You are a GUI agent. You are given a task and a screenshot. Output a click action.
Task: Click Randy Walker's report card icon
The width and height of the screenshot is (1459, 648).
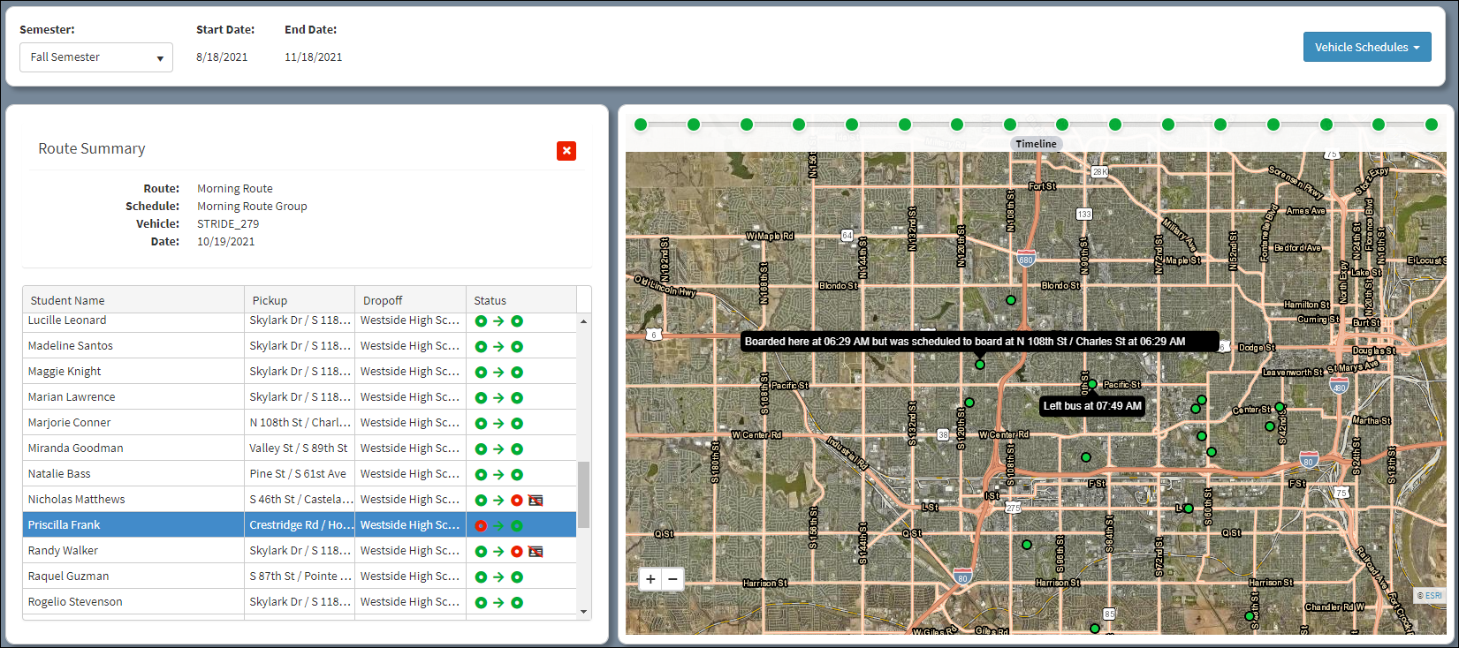(536, 552)
